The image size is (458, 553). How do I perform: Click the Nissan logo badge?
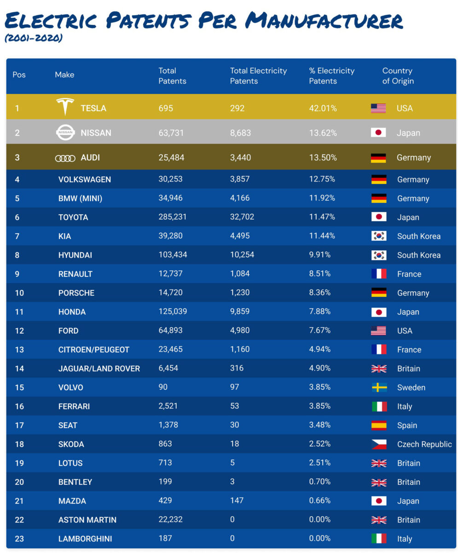(x=65, y=133)
